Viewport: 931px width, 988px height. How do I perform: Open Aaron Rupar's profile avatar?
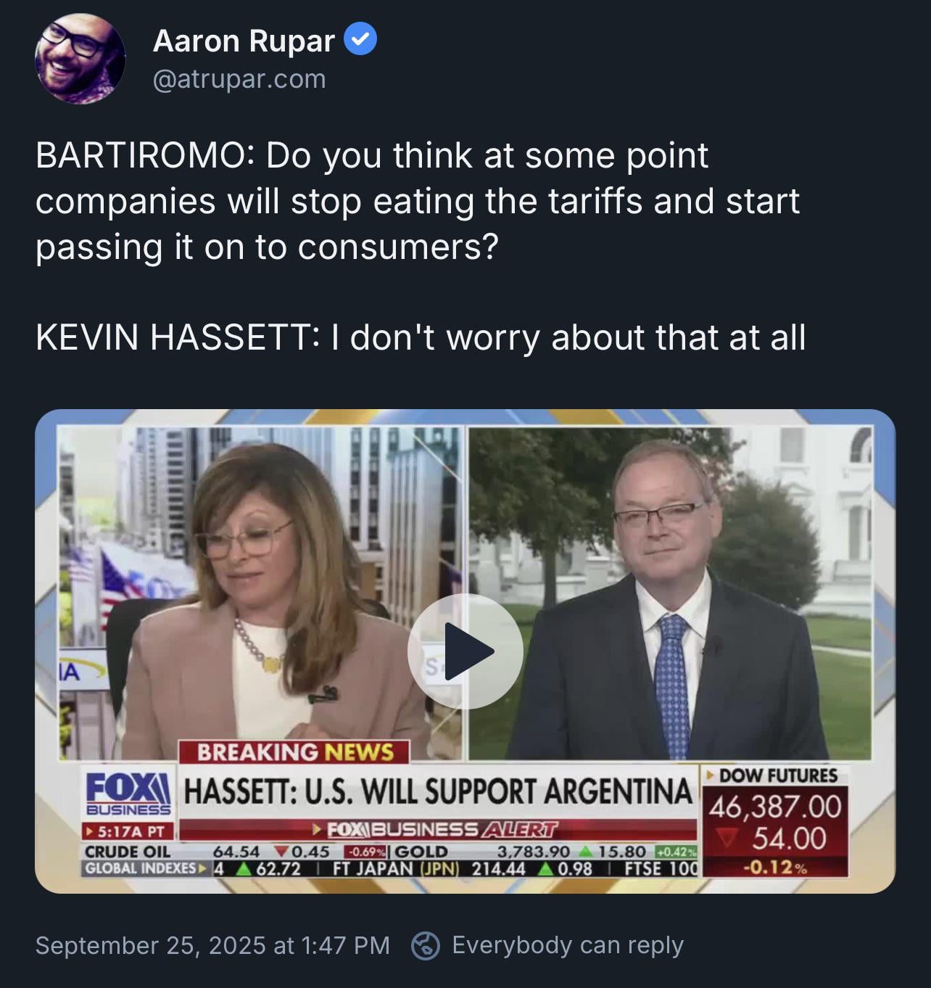pos(80,59)
